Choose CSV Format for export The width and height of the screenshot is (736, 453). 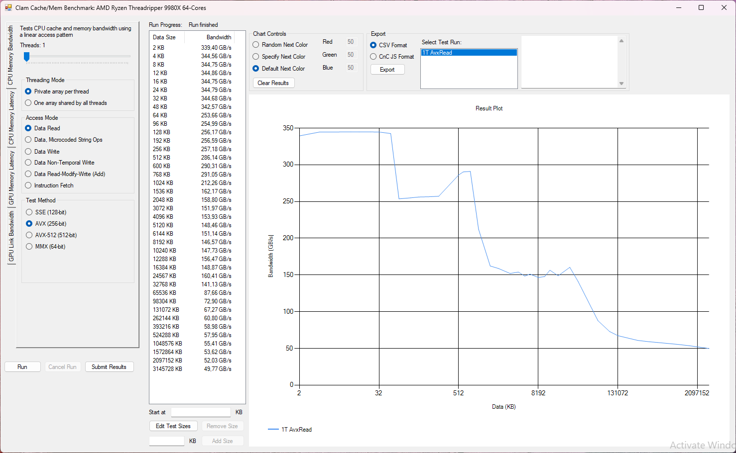point(388,45)
